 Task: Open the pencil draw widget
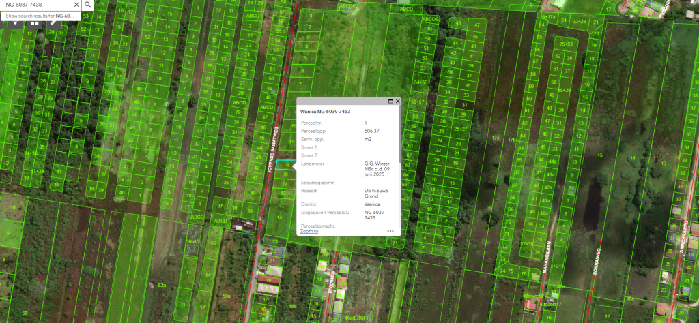54,22
